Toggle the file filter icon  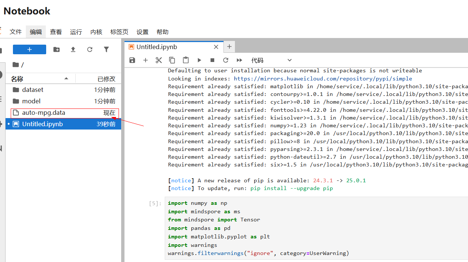click(x=106, y=49)
